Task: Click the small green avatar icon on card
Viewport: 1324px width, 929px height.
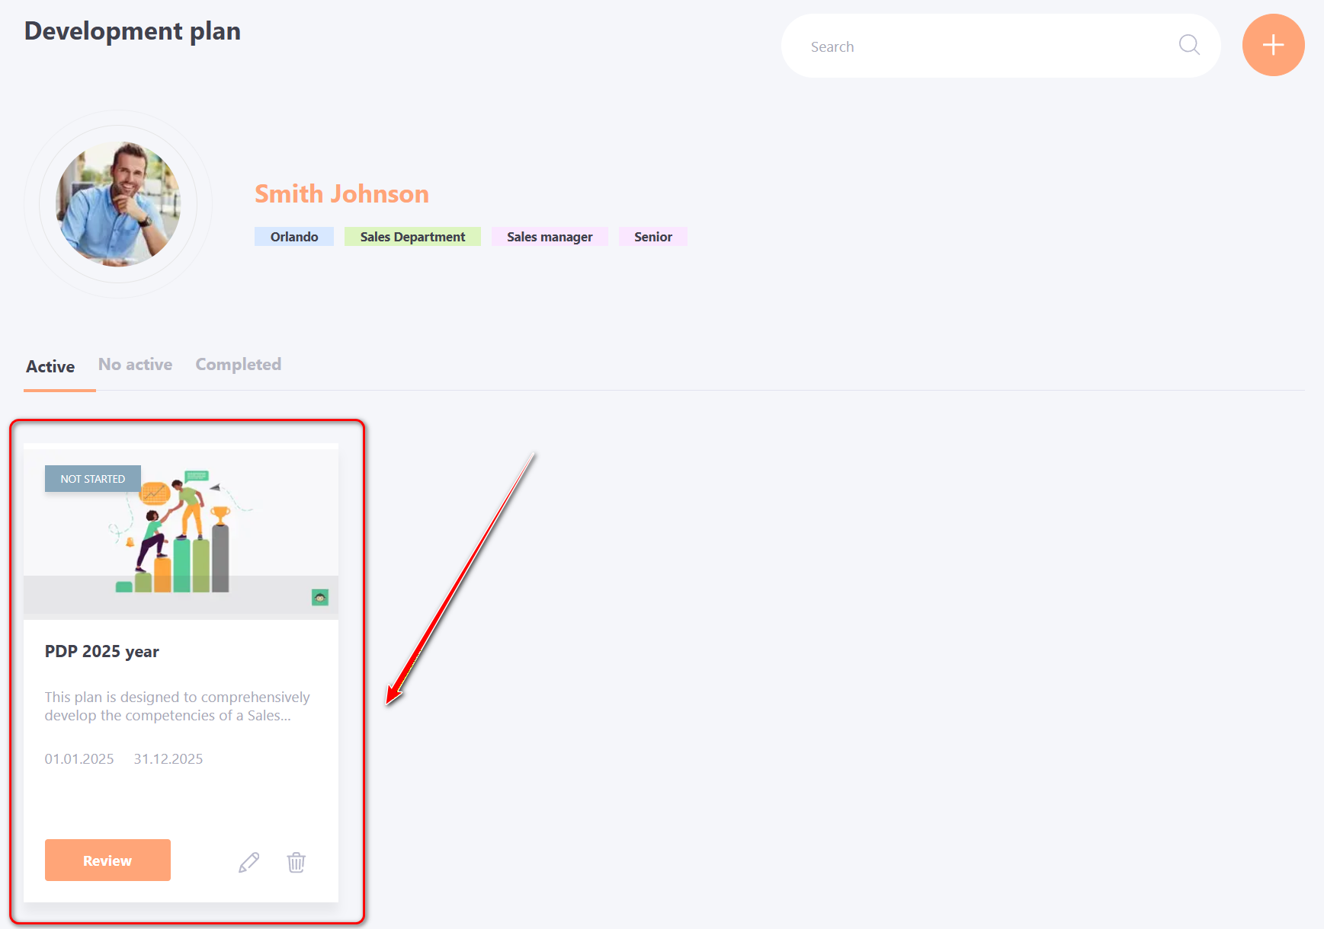Action: (320, 598)
